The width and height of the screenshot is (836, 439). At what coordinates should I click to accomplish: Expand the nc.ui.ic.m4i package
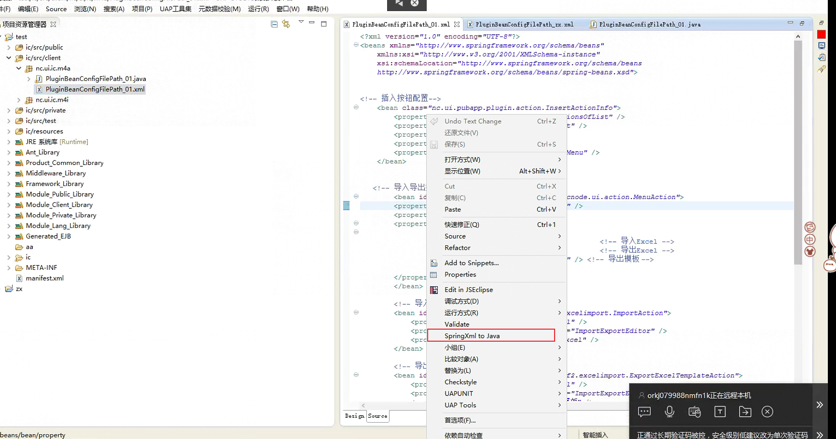[19, 100]
